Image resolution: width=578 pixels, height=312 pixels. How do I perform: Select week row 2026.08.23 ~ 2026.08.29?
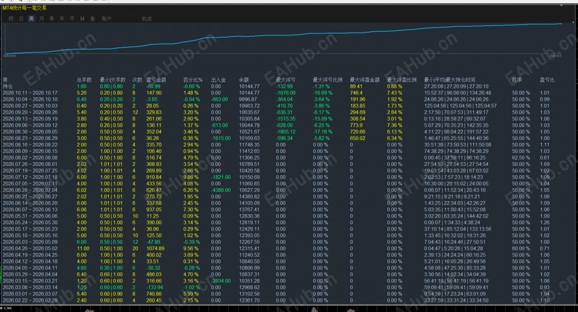30,138
